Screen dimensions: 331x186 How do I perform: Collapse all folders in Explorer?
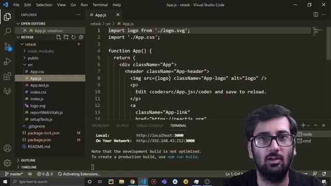pos(81,37)
